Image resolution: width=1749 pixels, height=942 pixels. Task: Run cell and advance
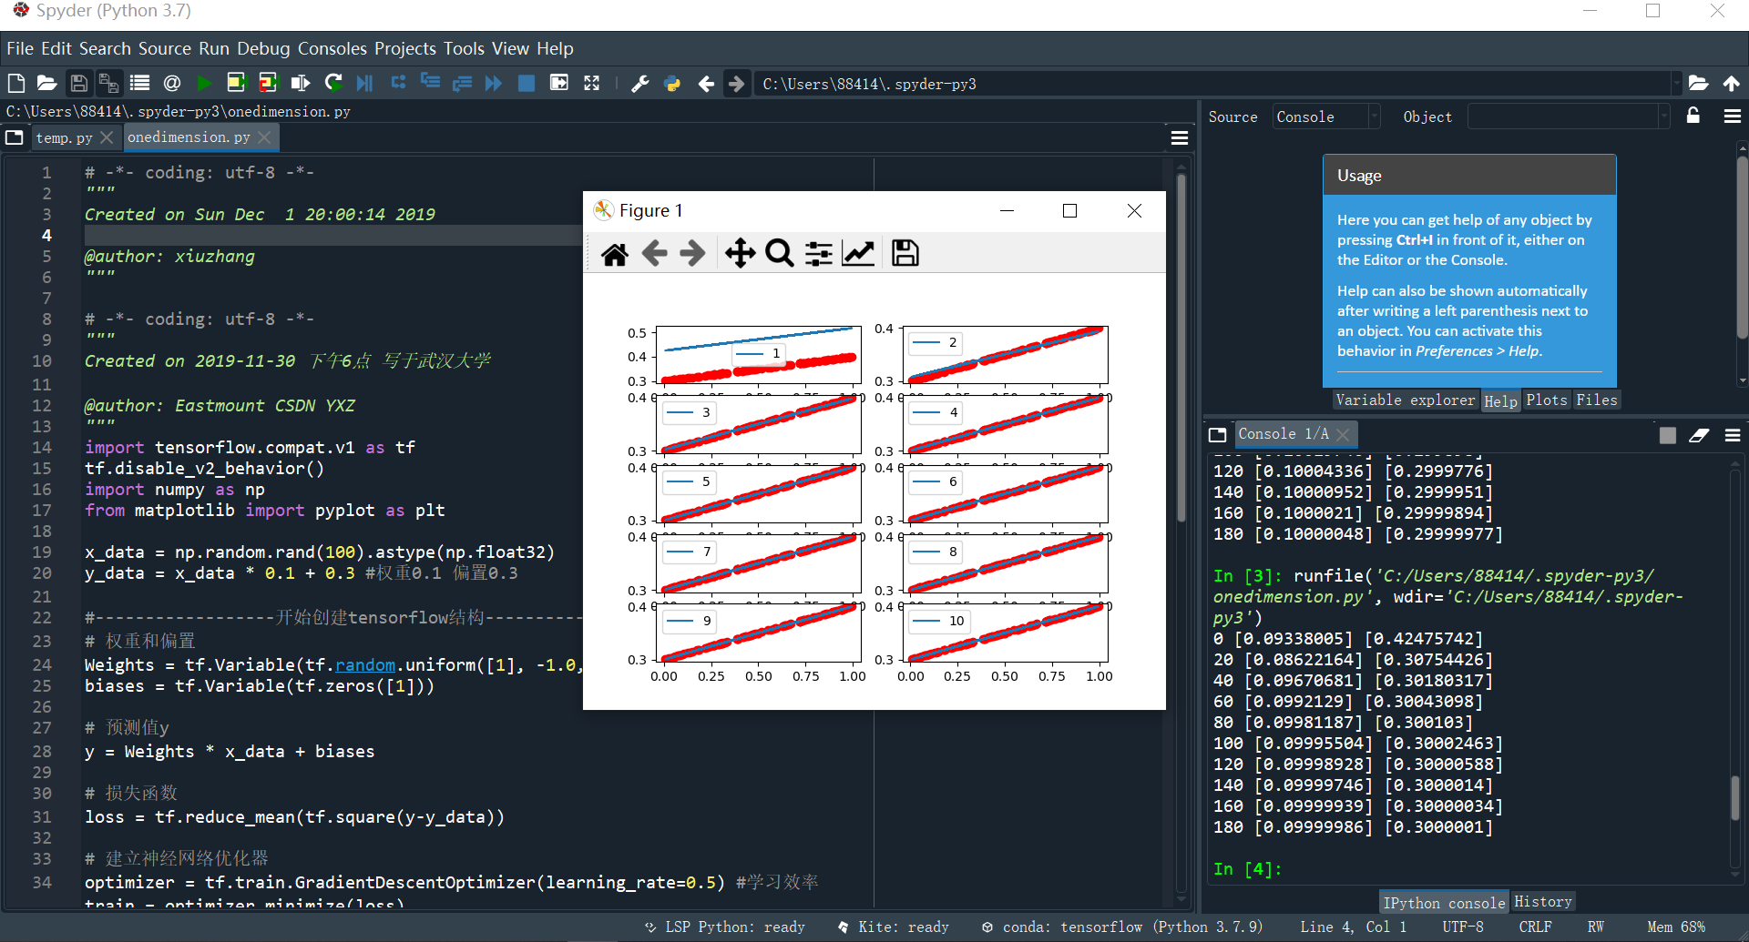pyautogui.click(x=268, y=84)
